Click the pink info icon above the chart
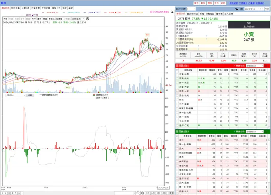The height and width of the screenshot is (195, 271). 151,12
